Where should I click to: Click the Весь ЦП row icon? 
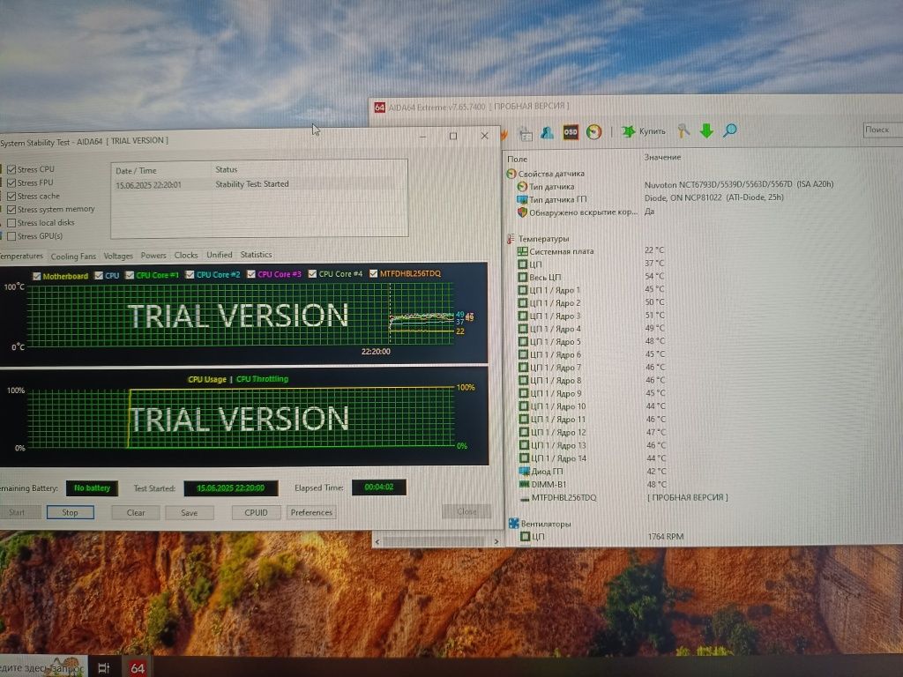point(522,277)
